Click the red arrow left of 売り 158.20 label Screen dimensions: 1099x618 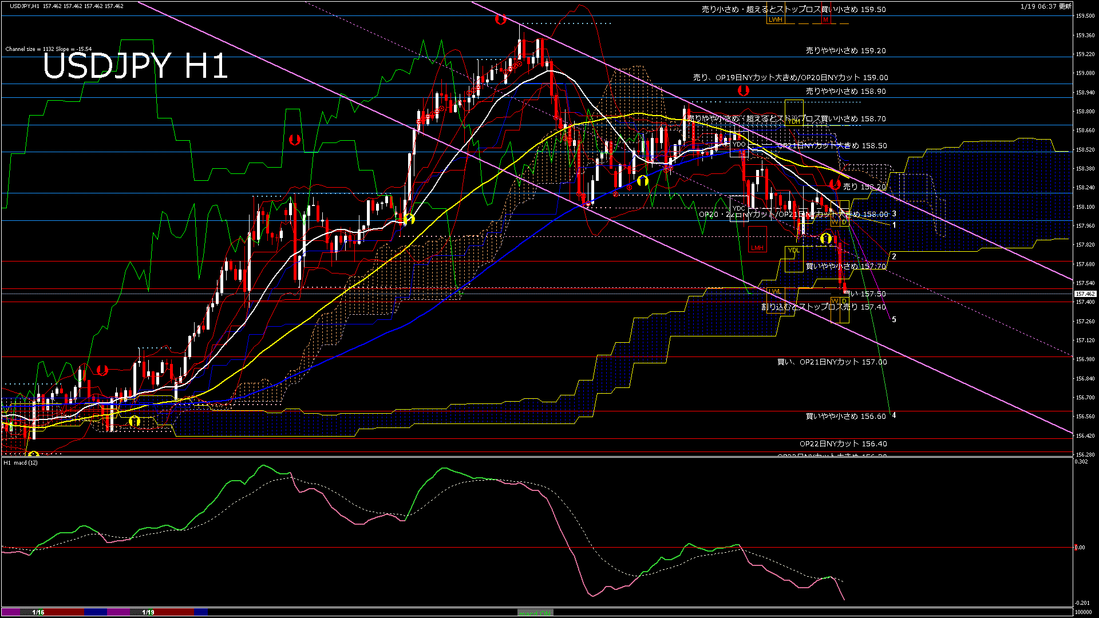click(835, 184)
